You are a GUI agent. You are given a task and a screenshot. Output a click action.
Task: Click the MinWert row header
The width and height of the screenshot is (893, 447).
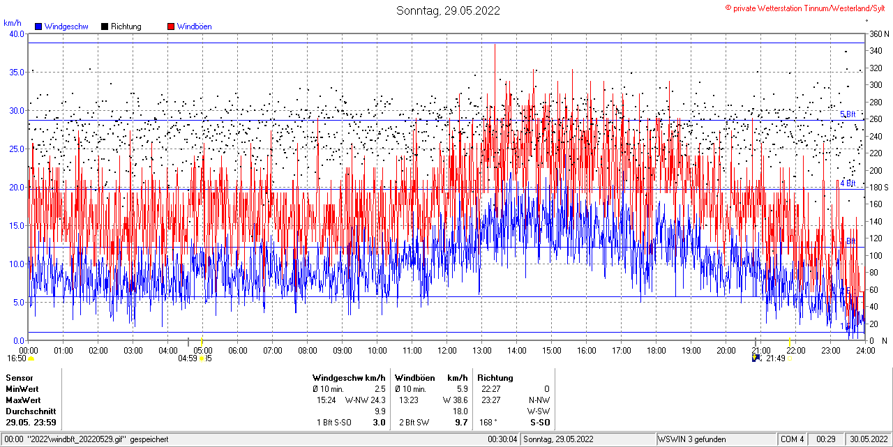coord(22,389)
